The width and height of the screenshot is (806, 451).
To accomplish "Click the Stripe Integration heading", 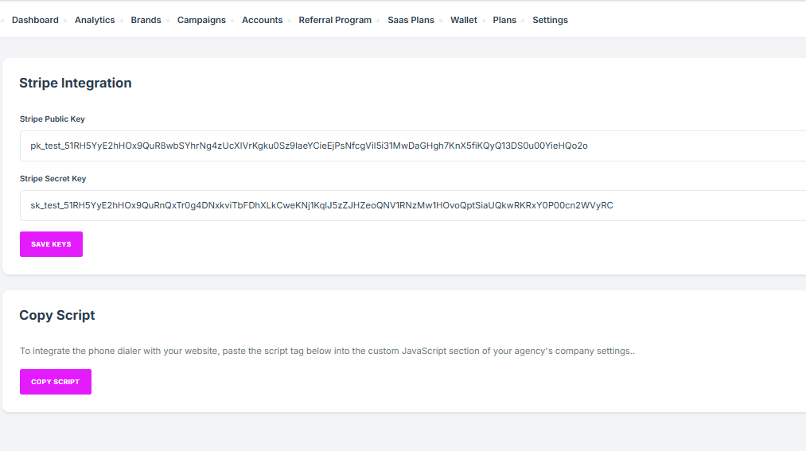I will click(76, 84).
